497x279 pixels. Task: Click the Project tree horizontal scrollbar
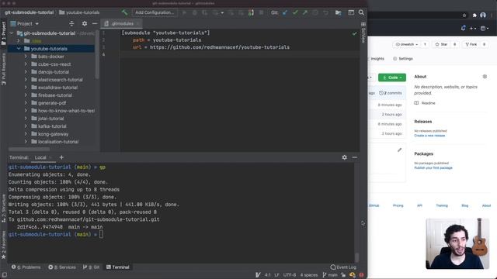pos(30,149)
